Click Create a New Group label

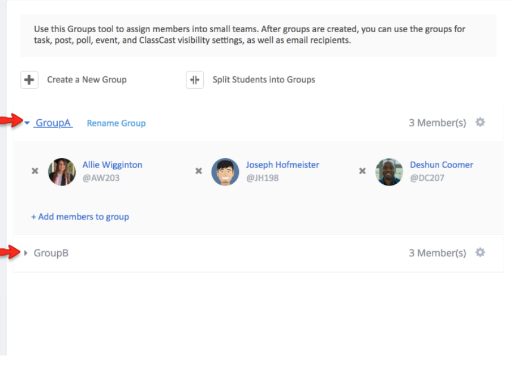(87, 80)
